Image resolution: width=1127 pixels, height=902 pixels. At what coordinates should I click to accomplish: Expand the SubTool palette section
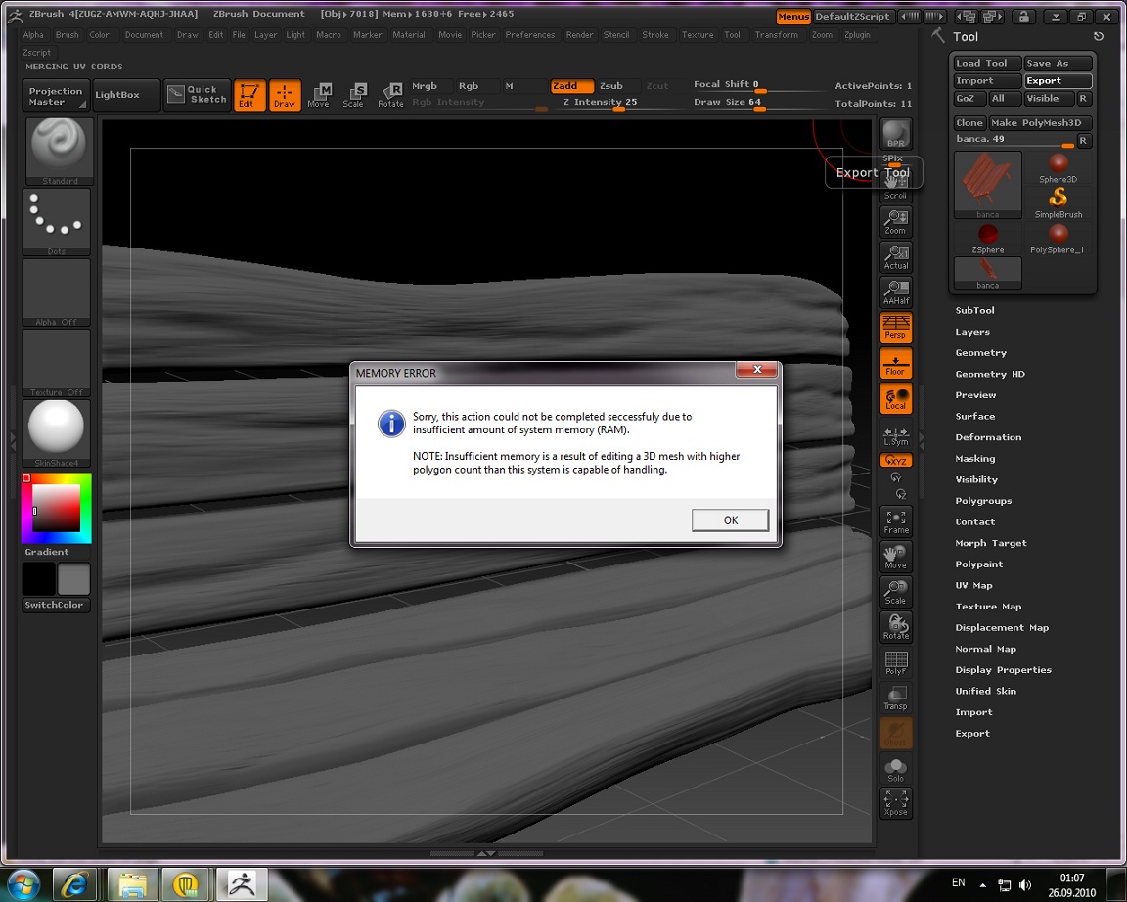point(974,310)
